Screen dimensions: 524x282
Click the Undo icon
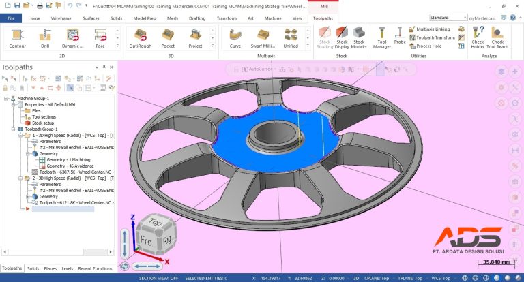70,5
